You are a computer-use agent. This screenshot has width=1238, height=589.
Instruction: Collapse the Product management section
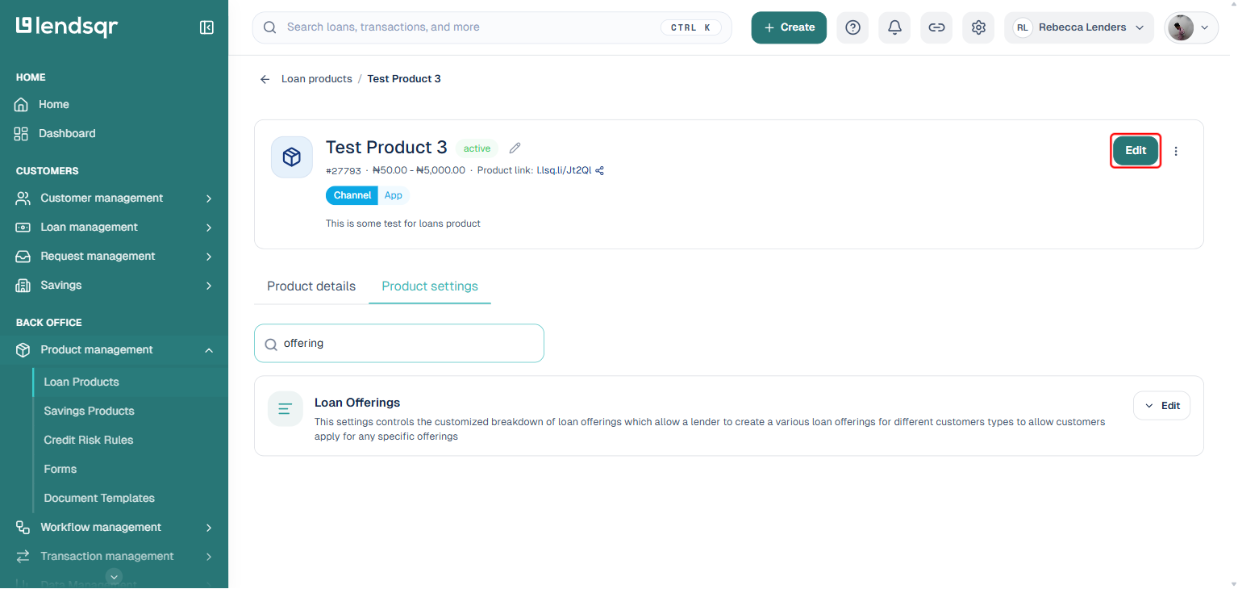click(209, 350)
